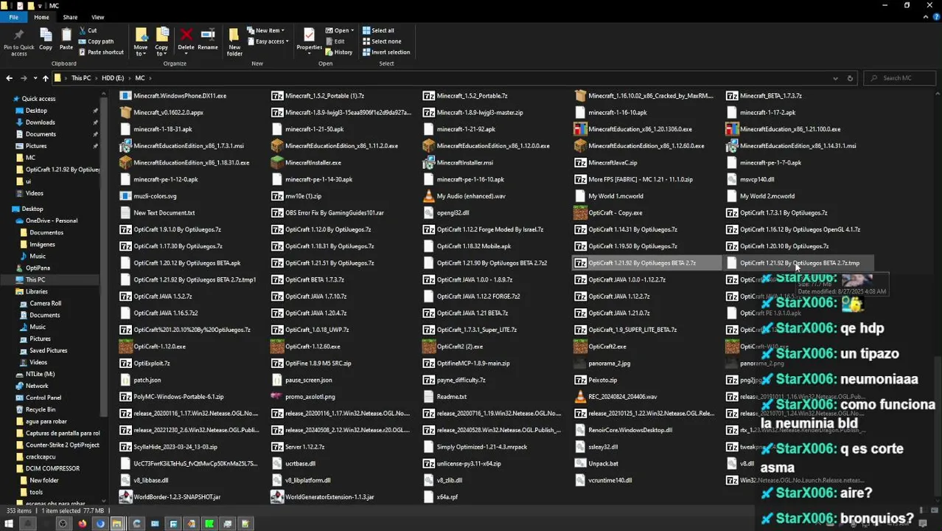Select This PC in the navigation pane
This screenshot has width=942, height=531.
(x=35, y=280)
